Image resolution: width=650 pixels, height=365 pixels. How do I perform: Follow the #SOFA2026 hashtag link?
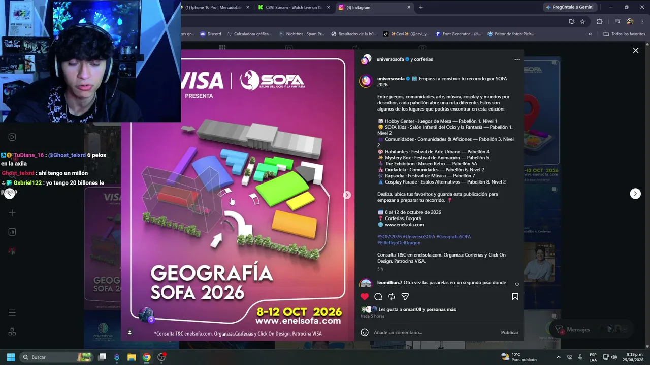click(389, 237)
